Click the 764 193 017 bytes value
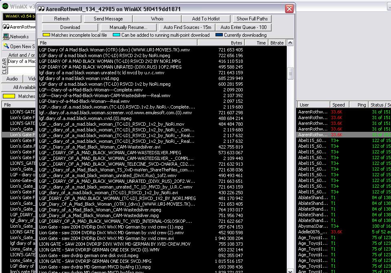The width and height of the screenshot is (391, 273). (231, 210)
